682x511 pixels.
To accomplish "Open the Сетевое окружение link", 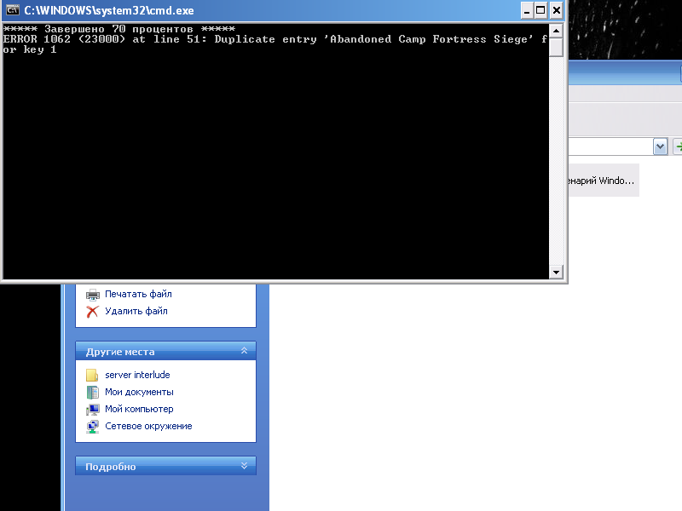I will 148,426.
